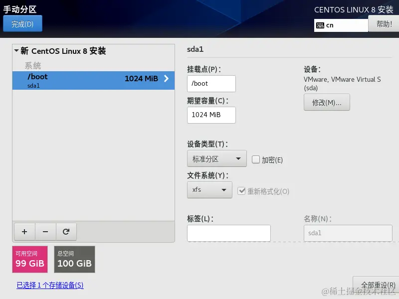Select the /boot sda1 partition row
The height and width of the screenshot is (299, 399).
click(93, 80)
